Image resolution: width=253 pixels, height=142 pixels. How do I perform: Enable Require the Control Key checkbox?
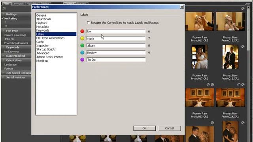tap(88, 22)
